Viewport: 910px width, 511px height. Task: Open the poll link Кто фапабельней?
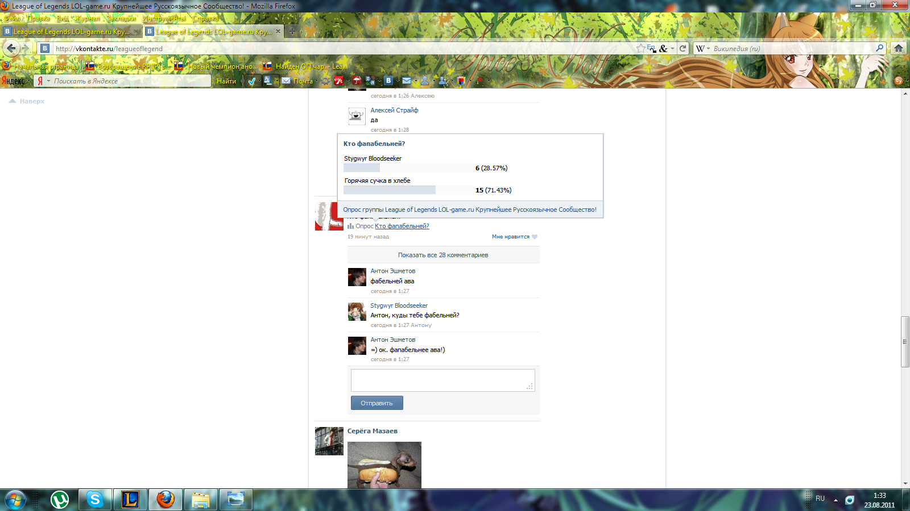pos(402,226)
